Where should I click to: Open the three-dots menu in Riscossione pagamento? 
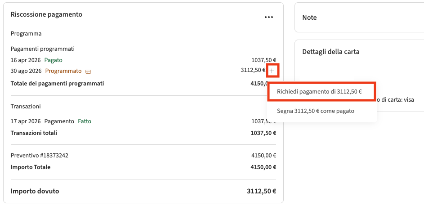pyautogui.click(x=269, y=17)
